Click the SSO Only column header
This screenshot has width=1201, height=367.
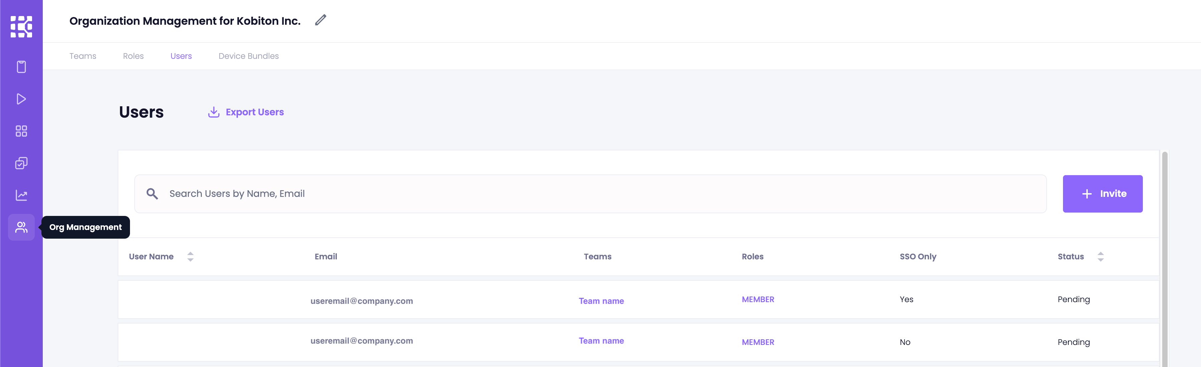tap(918, 256)
